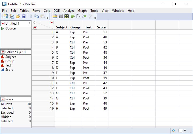Open the Untitled 1 table red triangle menu
Image resolution: width=193 pixels, height=134 pixels.
[x=3, y=24]
